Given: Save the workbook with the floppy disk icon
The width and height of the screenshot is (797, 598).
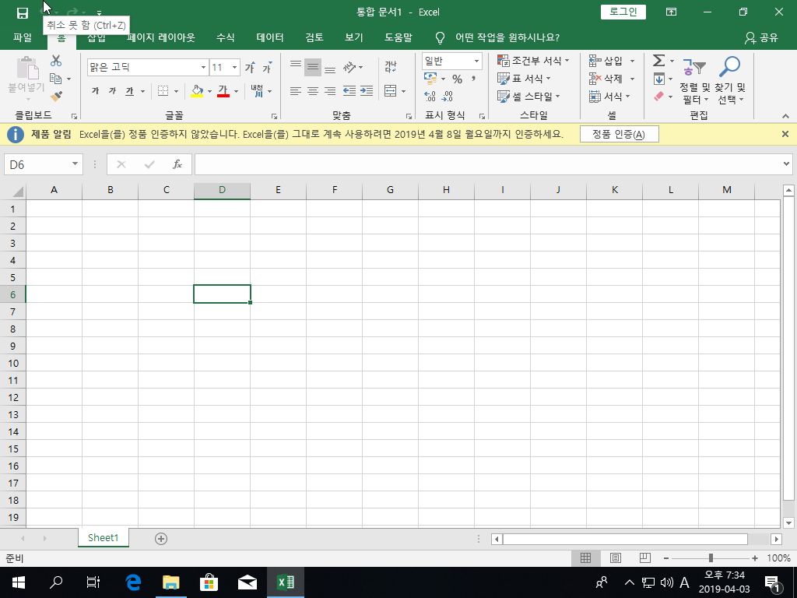Looking at the screenshot, I should pos(23,13).
